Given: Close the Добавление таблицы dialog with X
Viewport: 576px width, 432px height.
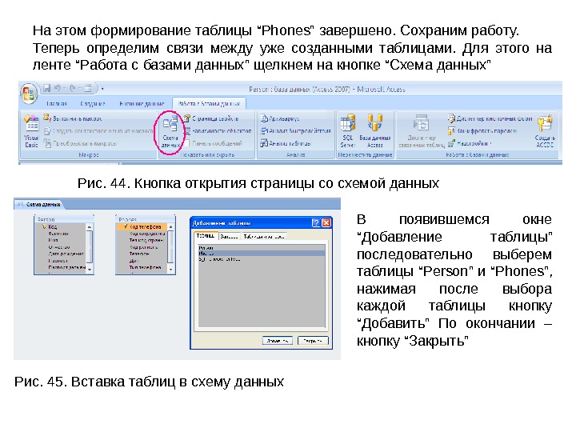Looking at the screenshot, I should pos(326,223).
